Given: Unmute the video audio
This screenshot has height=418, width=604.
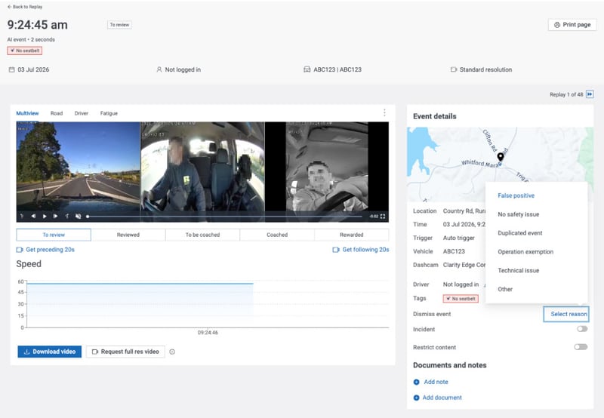Looking at the screenshot, I should (79, 217).
